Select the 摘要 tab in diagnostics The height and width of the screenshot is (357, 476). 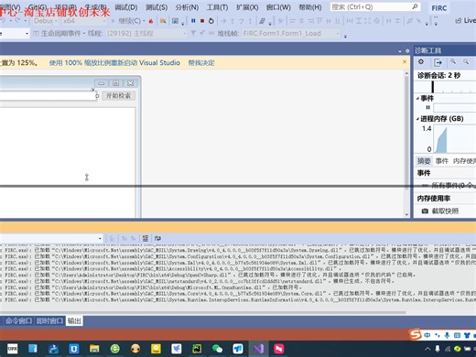tap(424, 160)
